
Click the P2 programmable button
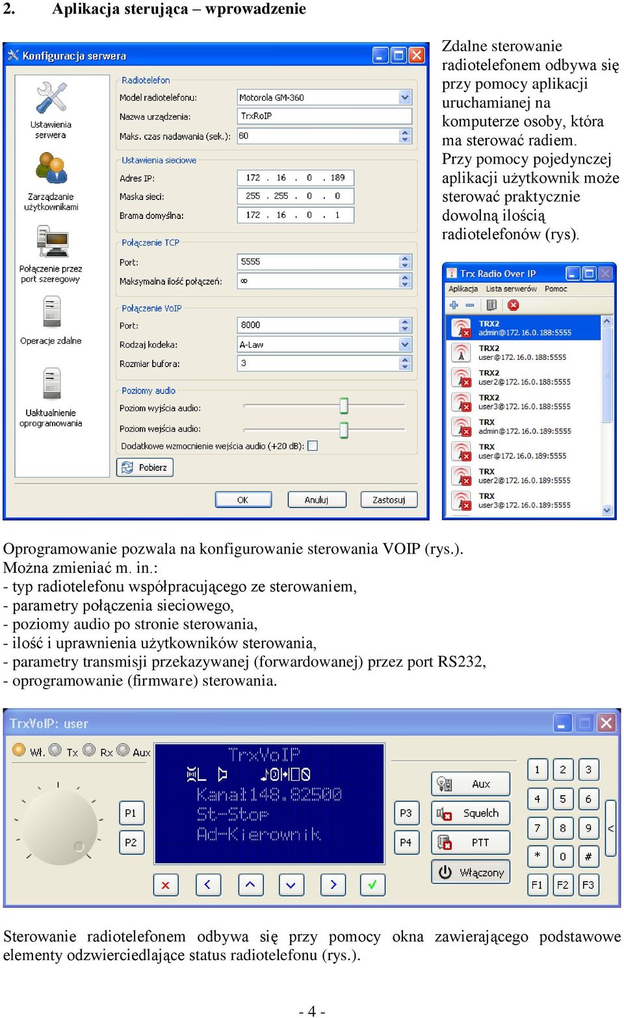pyautogui.click(x=131, y=843)
